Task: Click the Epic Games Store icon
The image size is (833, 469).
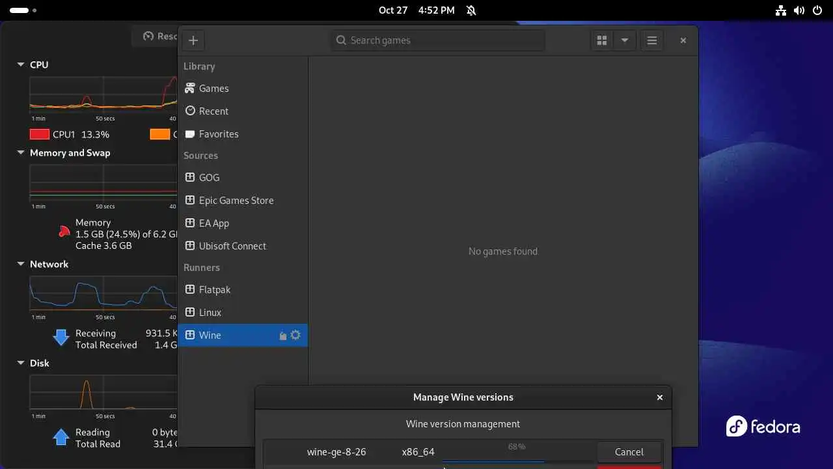Action: [190, 200]
